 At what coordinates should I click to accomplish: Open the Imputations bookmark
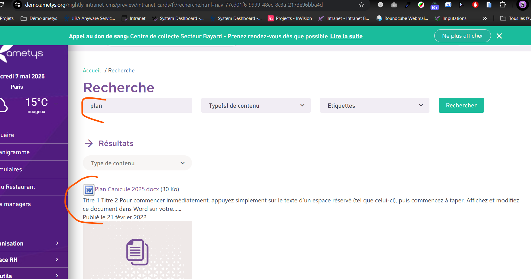coord(451,18)
